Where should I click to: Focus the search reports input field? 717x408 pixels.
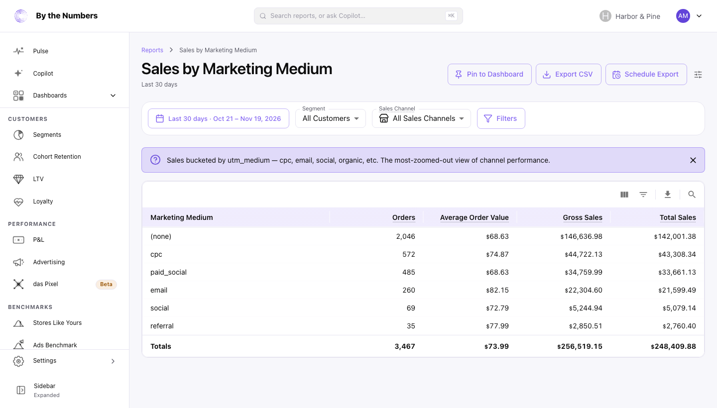pyautogui.click(x=358, y=16)
